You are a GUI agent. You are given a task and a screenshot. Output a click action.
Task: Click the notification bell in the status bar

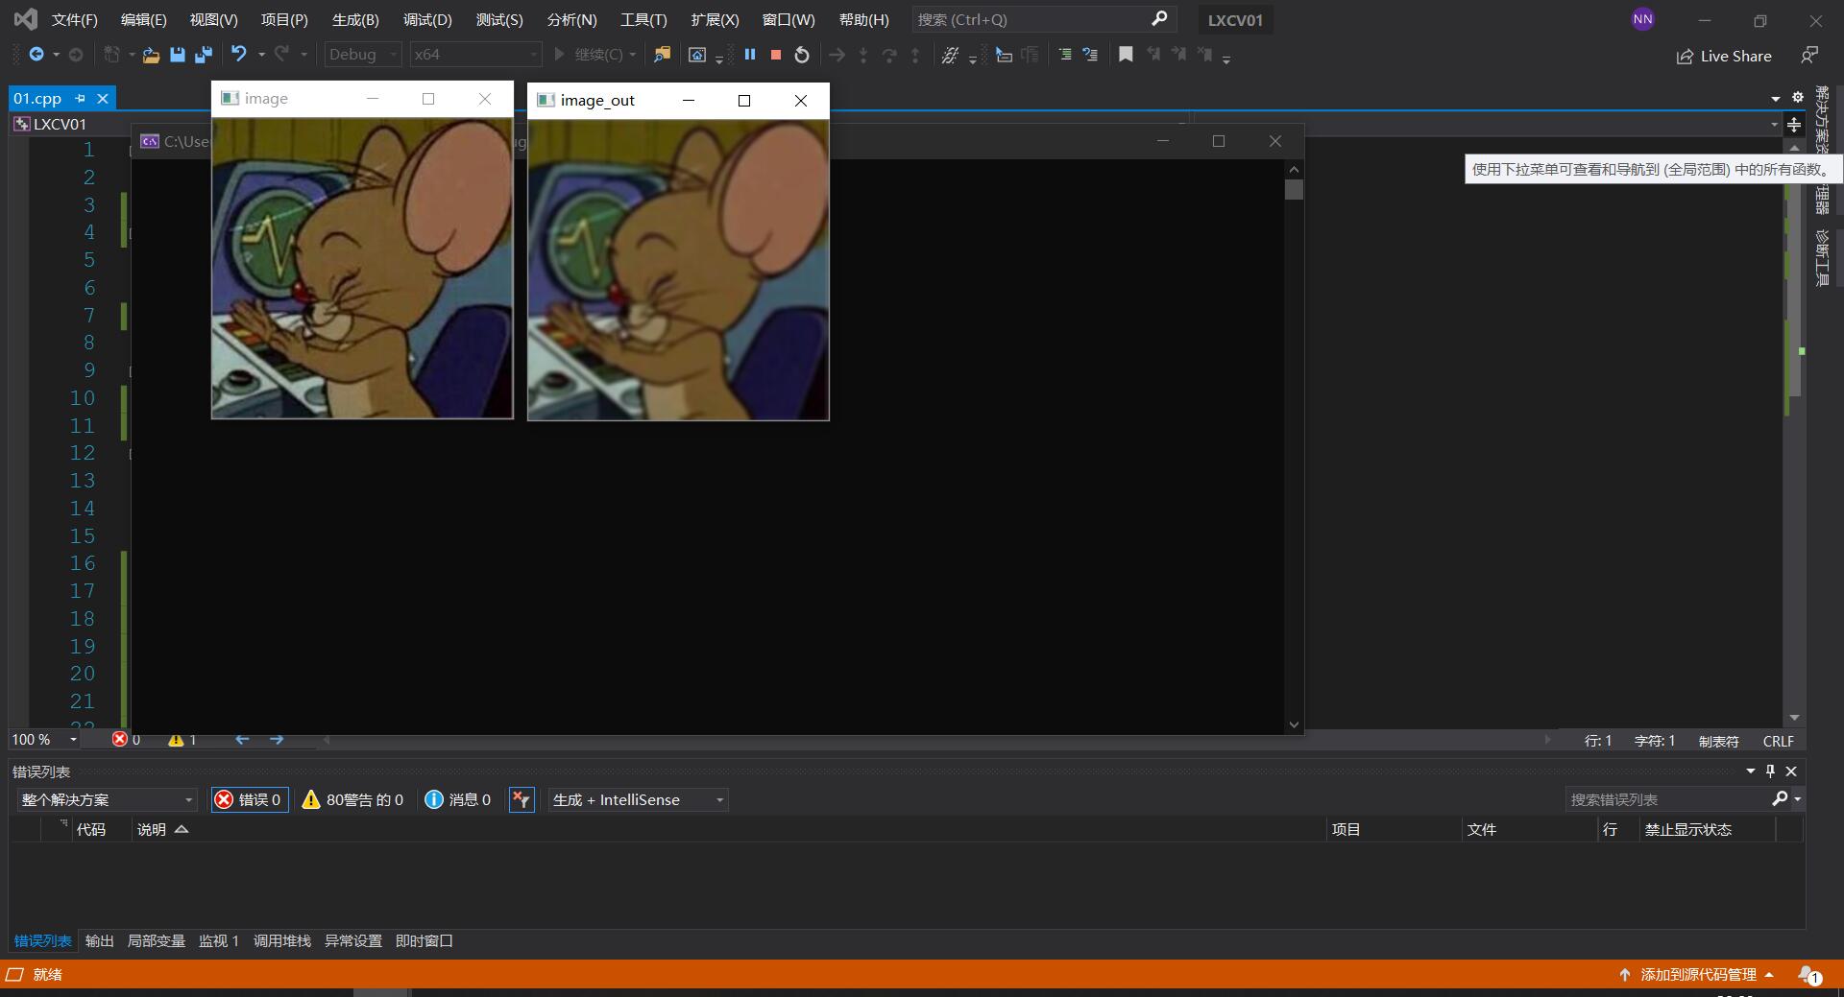[x=1809, y=975]
